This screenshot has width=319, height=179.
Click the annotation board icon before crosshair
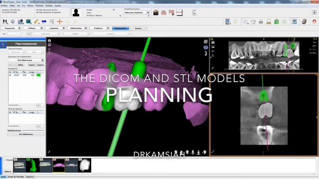coord(52,21)
